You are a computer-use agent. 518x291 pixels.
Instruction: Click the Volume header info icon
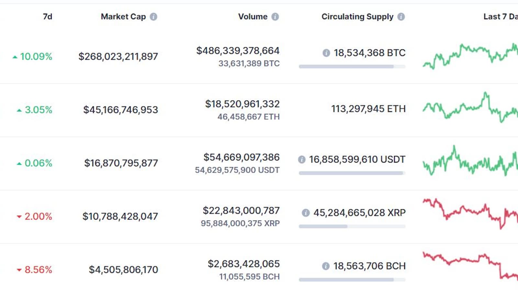(275, 17)
